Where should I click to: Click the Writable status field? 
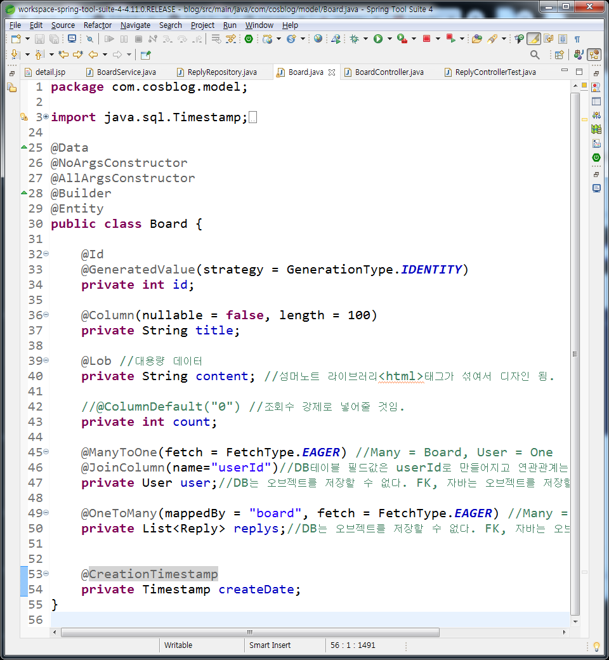(x=178, y=645)
